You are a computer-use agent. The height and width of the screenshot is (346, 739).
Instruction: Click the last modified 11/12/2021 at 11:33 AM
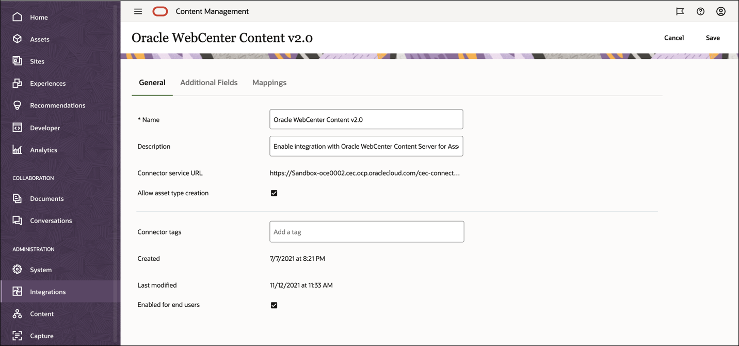(x=301, y=285)
